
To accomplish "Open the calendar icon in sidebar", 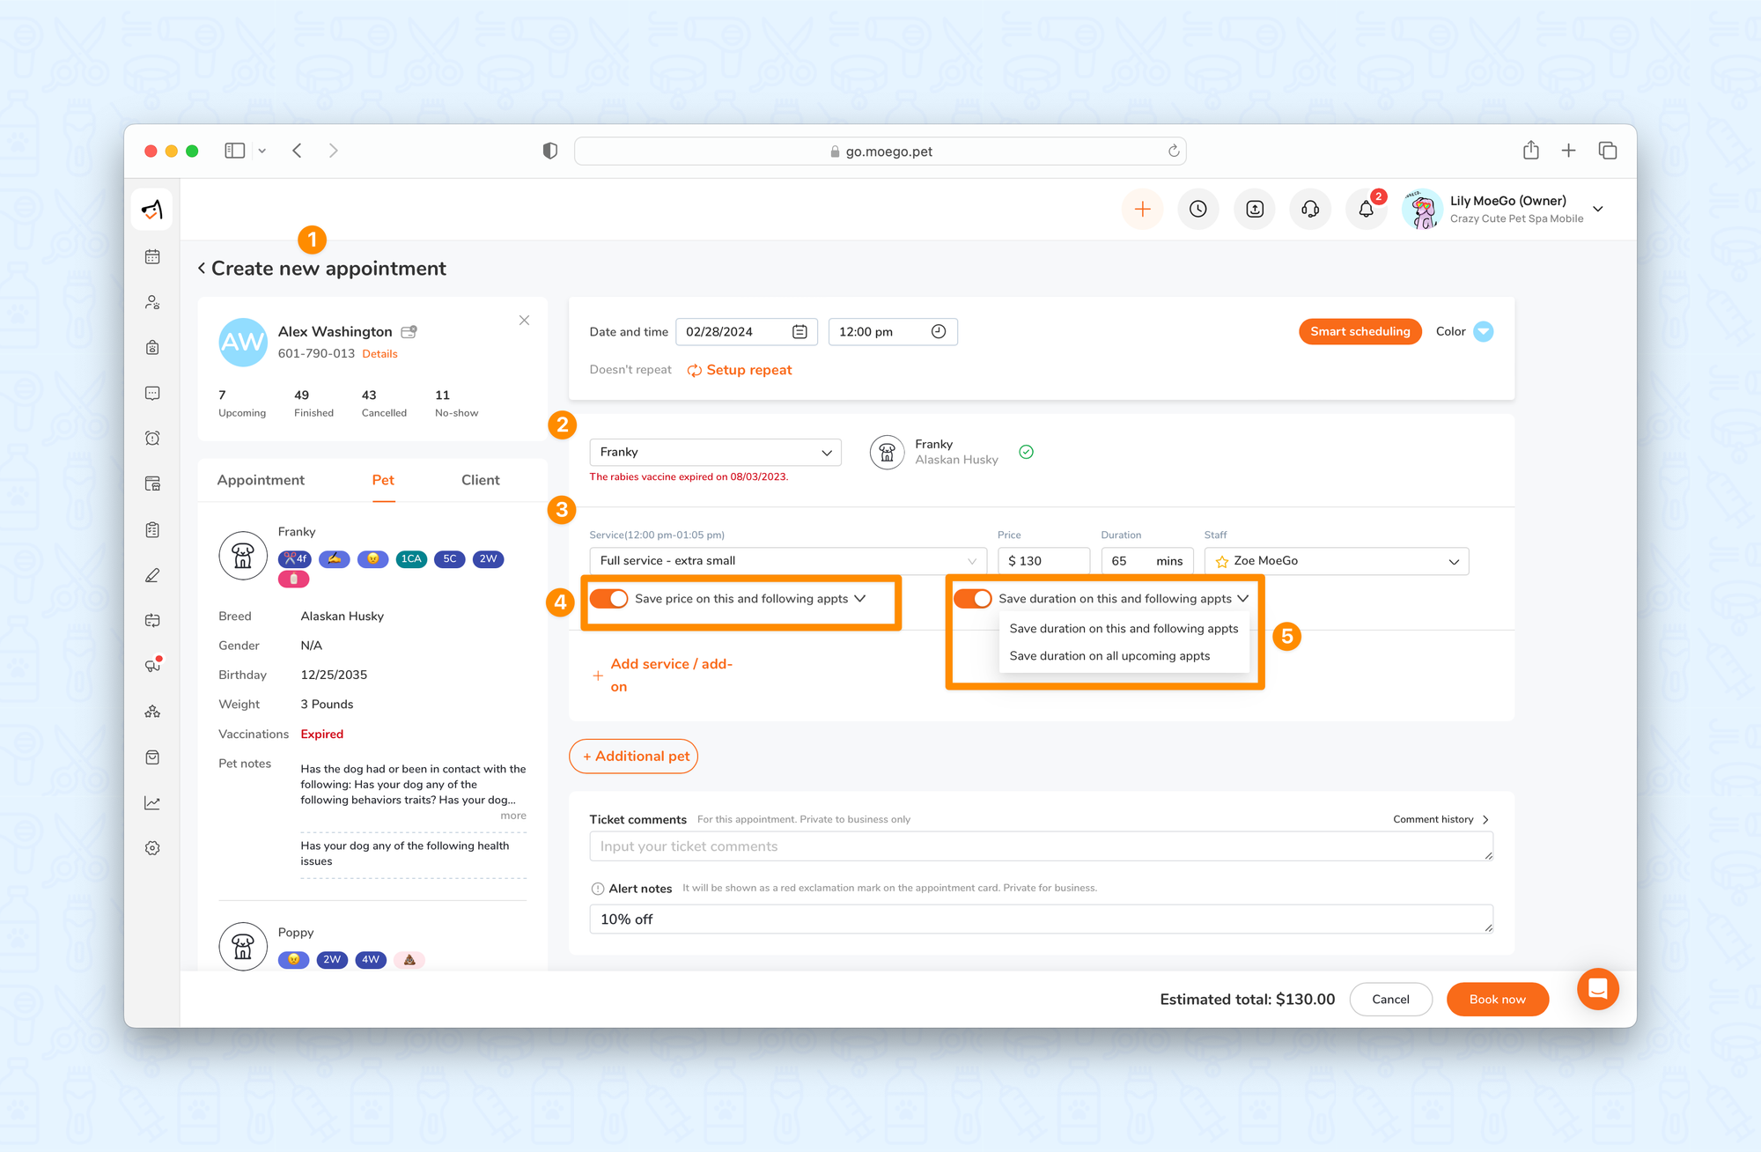I will [x=152, y=256].
